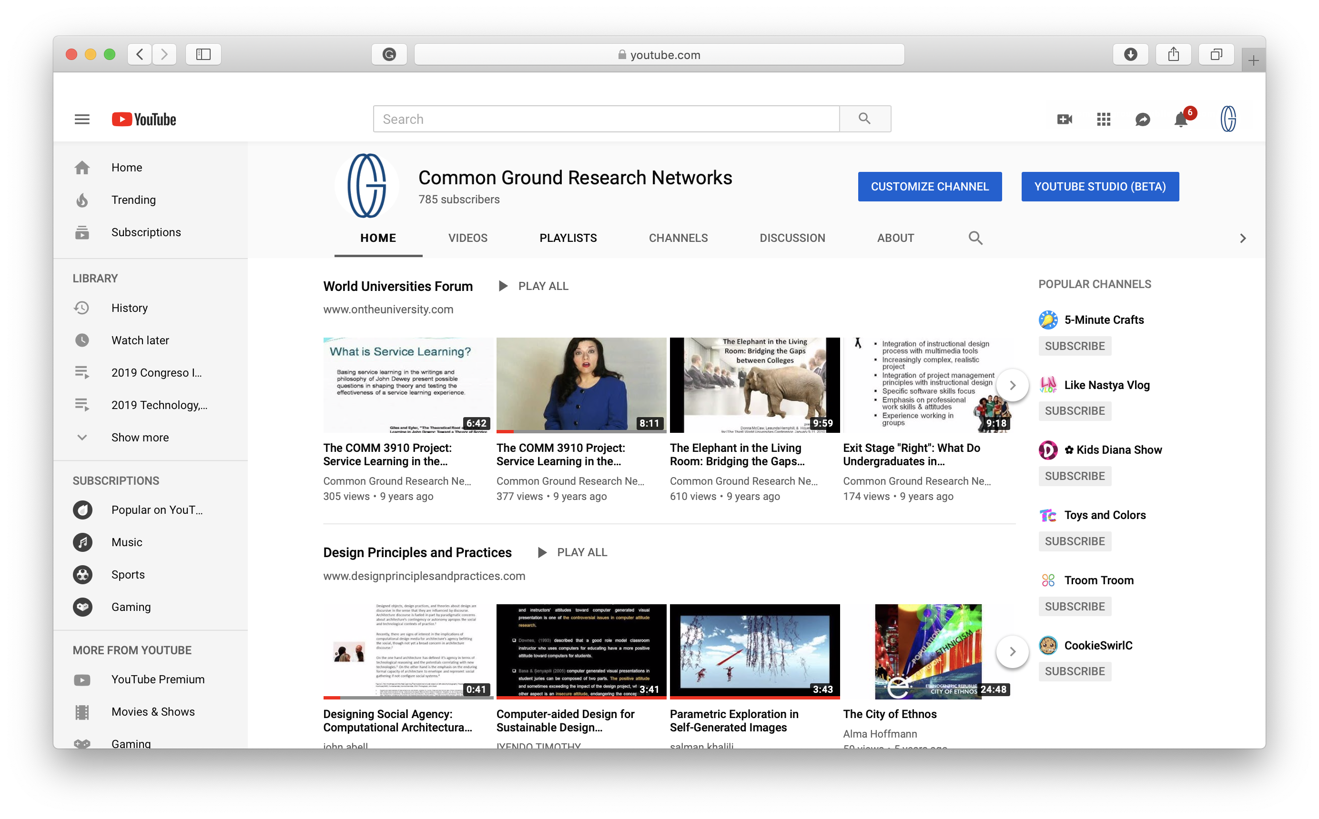Open Subscriptions from the sidebar

pyautogui.click(x=151, y=232)
